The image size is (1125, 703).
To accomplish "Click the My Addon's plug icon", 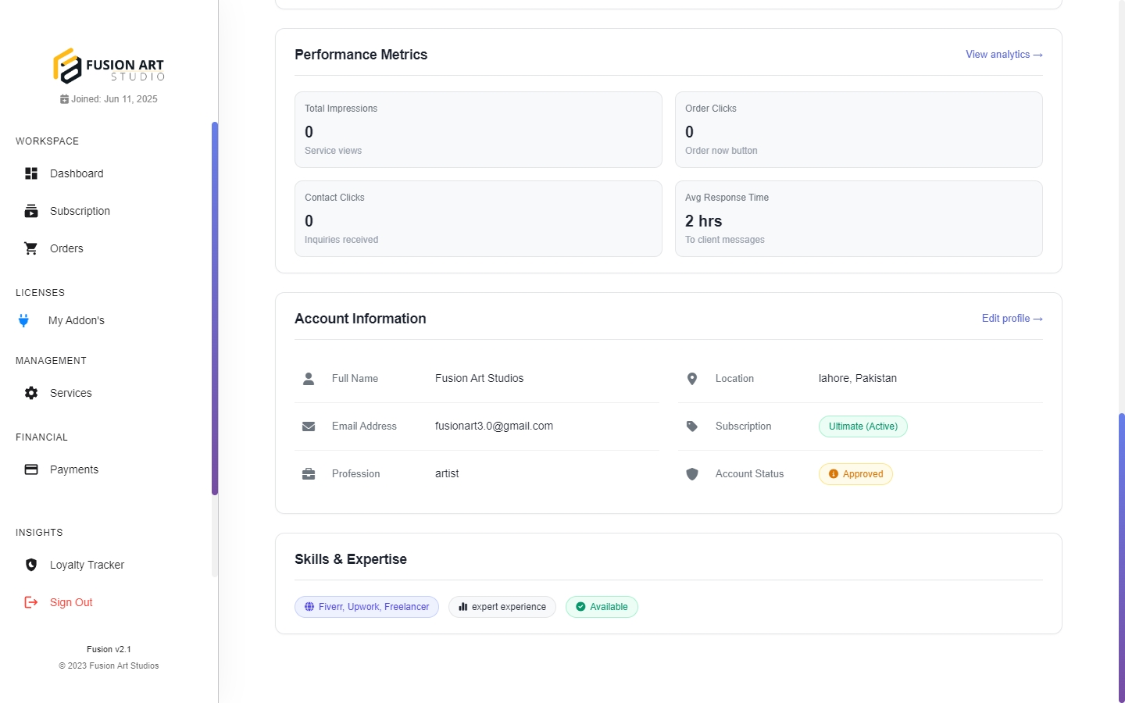I will click(24, 320).
